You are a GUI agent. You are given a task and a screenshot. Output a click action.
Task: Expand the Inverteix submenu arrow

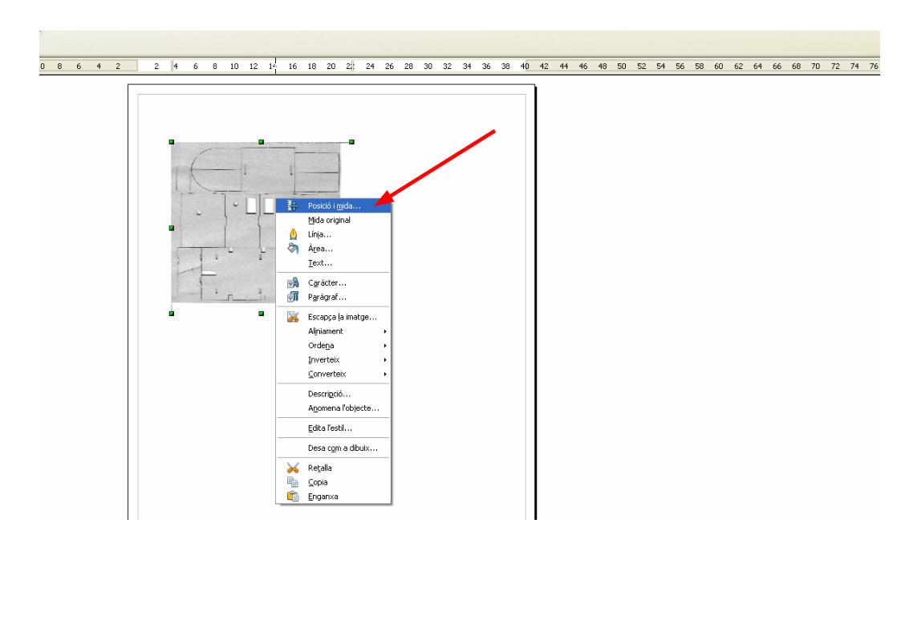tap(385, 360)
